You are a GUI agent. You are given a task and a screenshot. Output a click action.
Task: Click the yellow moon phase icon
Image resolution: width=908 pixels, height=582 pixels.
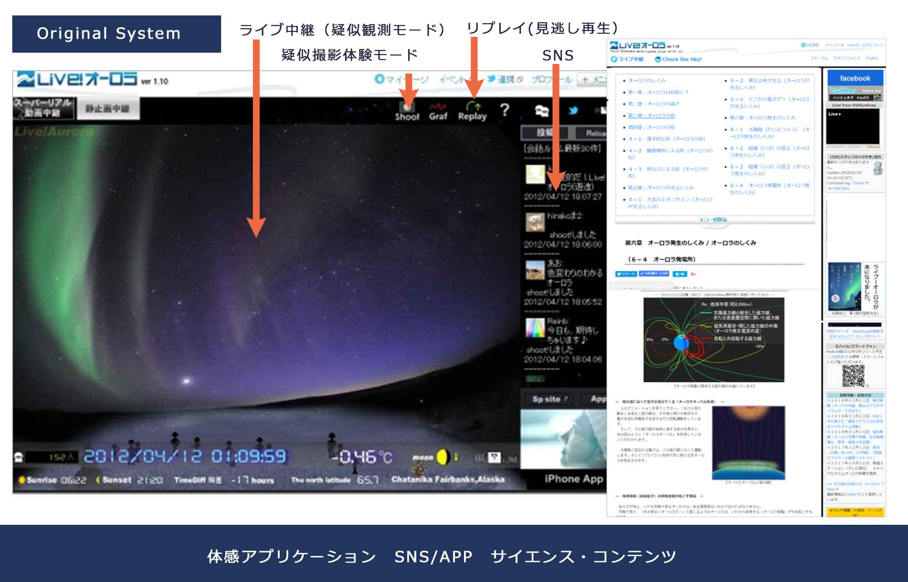pos(443,457)
